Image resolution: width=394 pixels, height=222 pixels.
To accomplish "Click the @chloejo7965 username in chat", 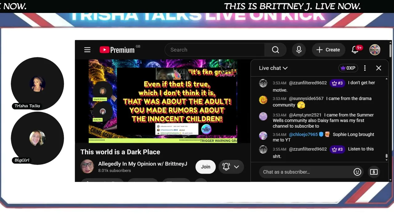I will click(x=303, y=134).
